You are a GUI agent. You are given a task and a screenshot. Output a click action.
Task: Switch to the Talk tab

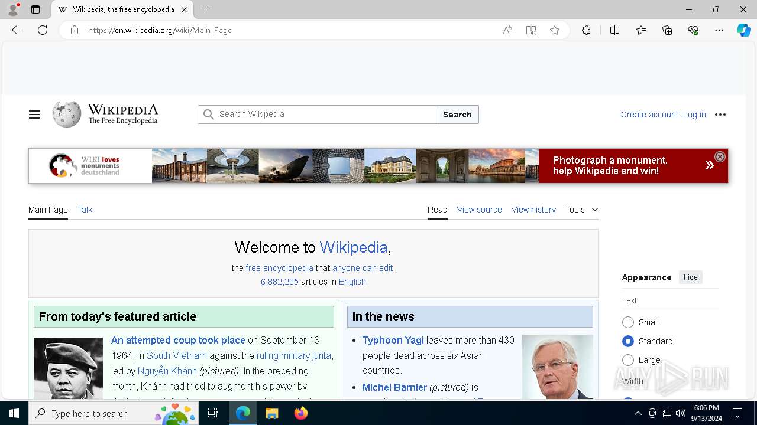85,210
